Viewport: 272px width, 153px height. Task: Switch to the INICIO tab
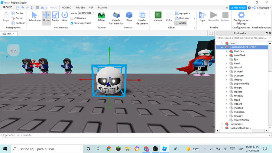click(53, 8)
